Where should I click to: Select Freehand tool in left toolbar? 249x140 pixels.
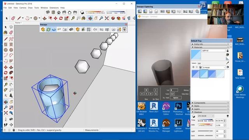click(x=11, y=39)
